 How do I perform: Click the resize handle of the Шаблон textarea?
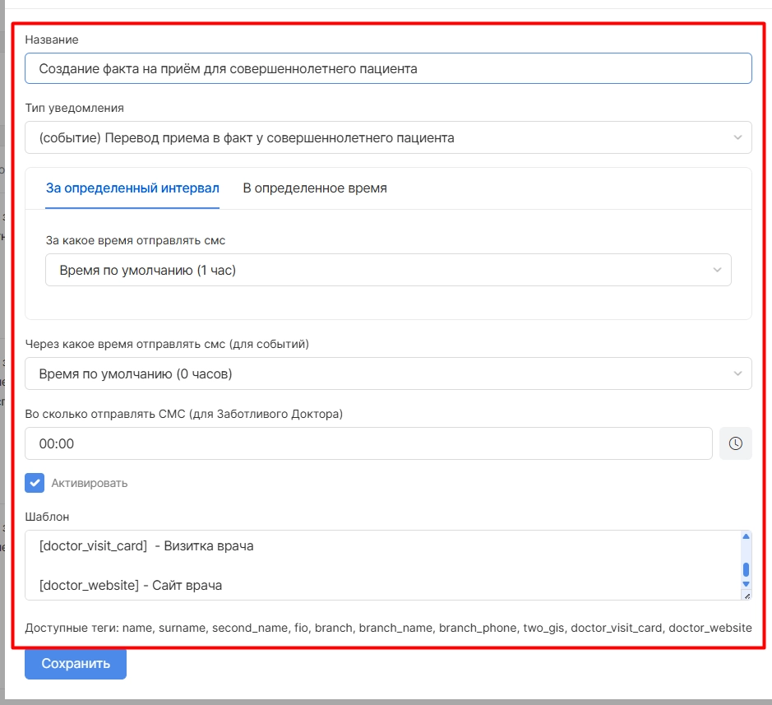[746, 595]
